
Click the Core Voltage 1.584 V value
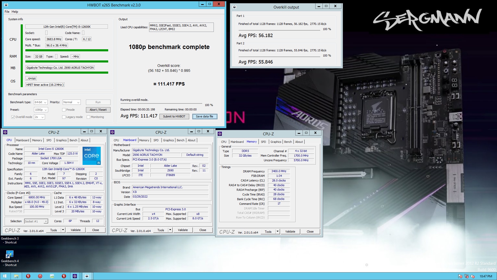click(x=69, y=163)
